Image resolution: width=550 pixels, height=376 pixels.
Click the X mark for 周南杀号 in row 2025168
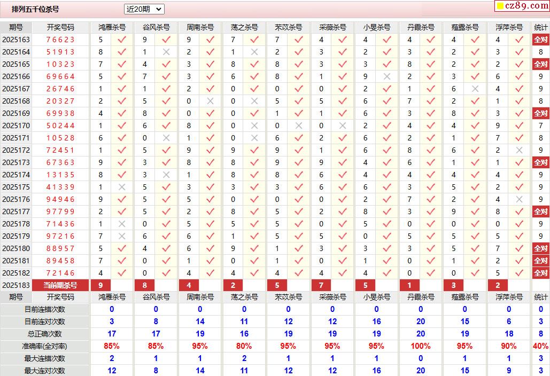210,101
